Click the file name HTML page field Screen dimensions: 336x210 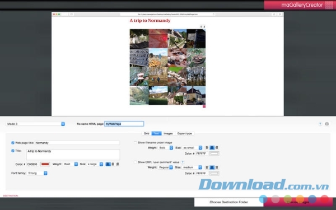coord(124,124)
